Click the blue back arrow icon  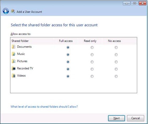point(6,11)
